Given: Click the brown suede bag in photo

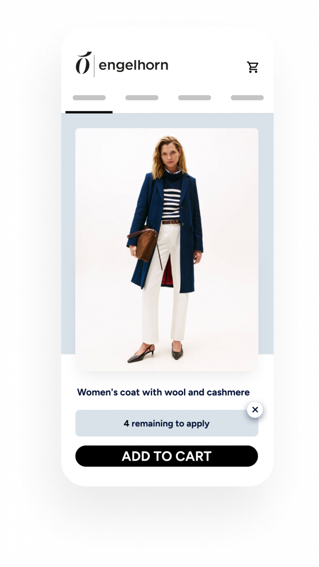Looking at the screenshot, I should click(x=144, y=245).
